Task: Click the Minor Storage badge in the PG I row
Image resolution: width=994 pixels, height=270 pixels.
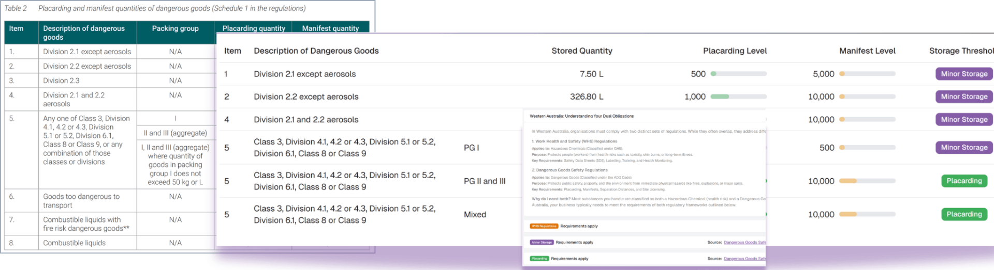Action: (x=964, y=147)
